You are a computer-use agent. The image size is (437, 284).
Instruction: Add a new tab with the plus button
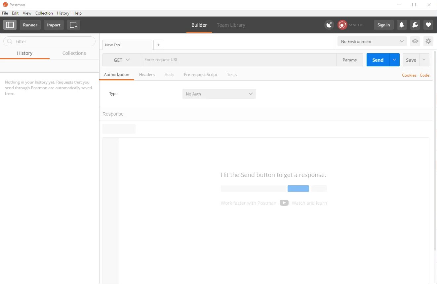(158, 45)
